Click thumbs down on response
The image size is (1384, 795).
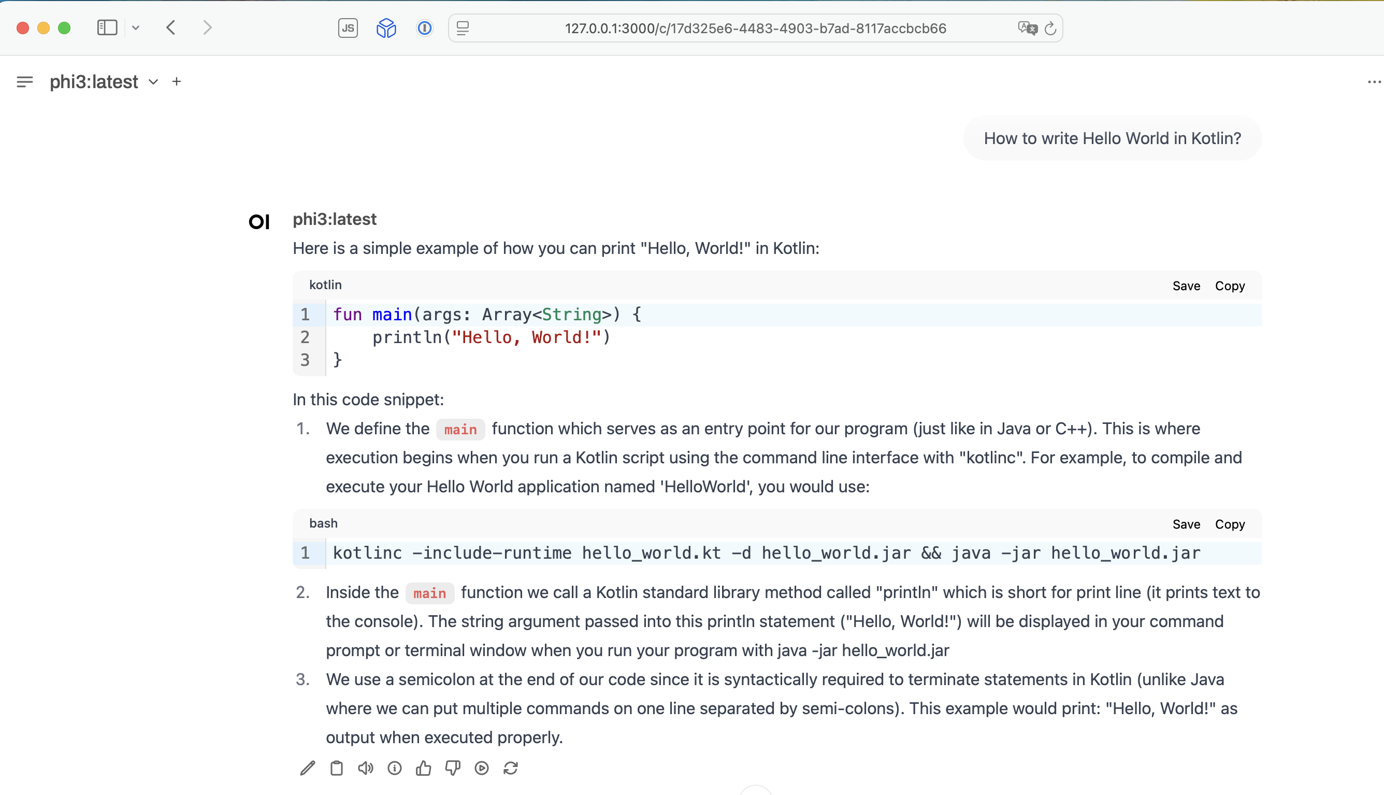click(452, 768)
